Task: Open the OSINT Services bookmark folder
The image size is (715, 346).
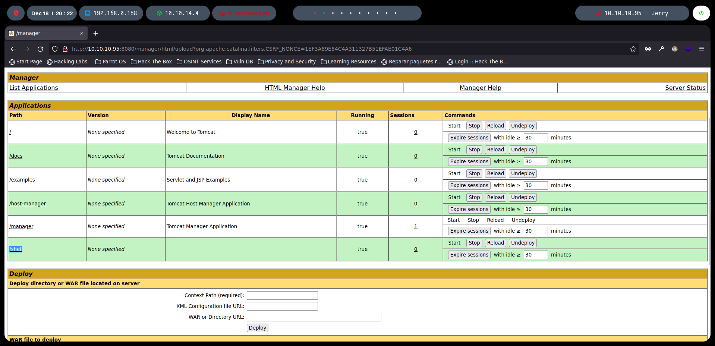Action: tap(199, 62)
